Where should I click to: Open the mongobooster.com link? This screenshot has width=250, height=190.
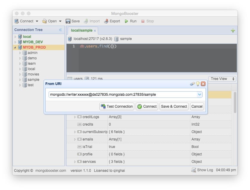(51, 171)
